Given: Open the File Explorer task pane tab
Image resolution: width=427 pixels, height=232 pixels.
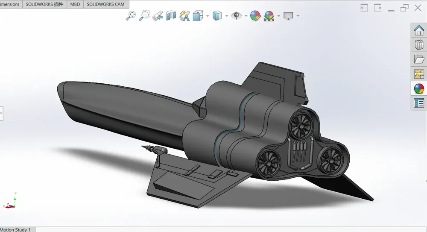Looking at the screenshot, I should [x=419, y=59].
